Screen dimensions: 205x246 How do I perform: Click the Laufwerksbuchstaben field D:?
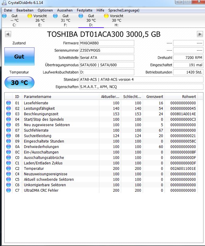pyautogui.click(x=107, y=72)
